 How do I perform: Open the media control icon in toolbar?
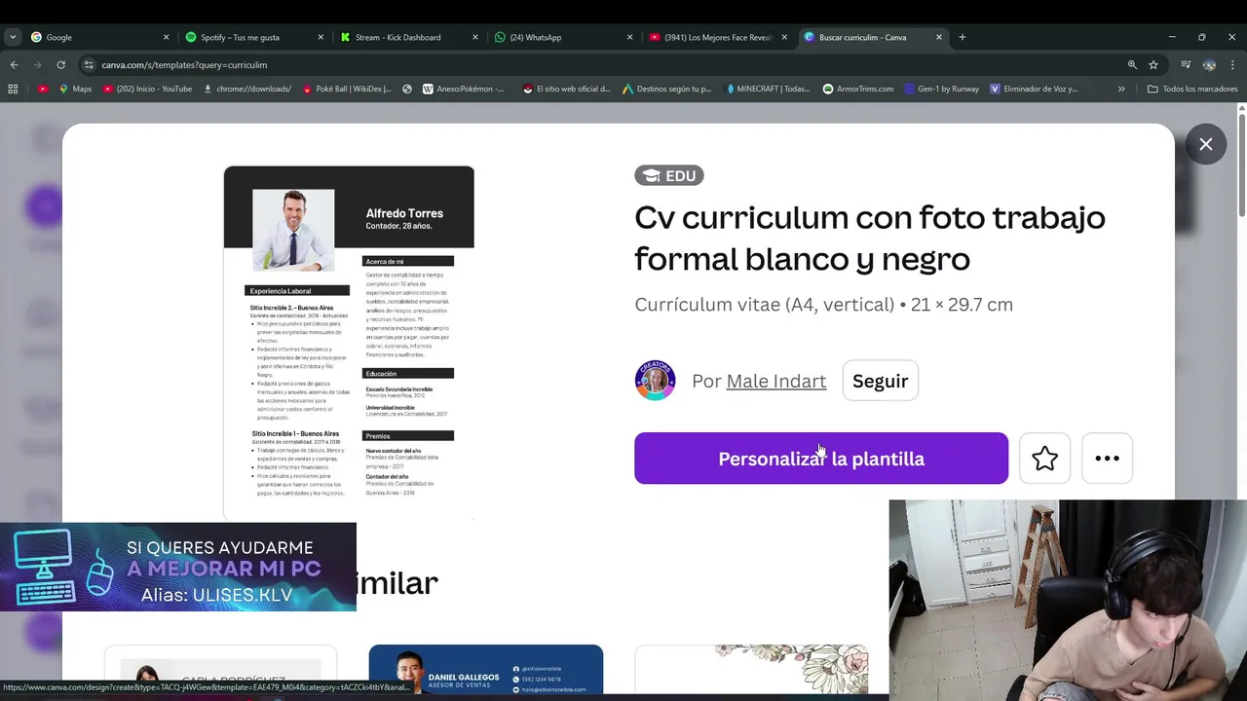[x=1186, y=64]
